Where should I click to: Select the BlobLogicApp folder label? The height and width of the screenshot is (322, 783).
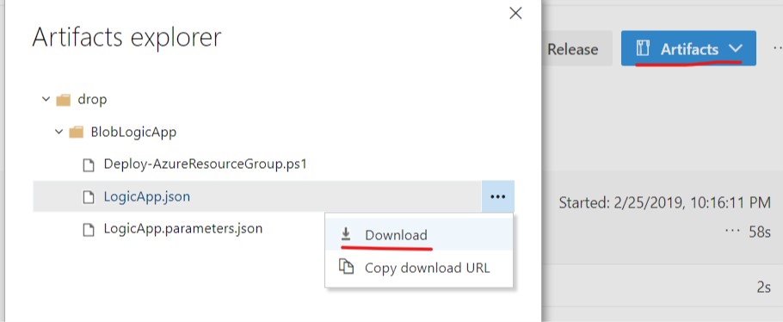[133, 132]
